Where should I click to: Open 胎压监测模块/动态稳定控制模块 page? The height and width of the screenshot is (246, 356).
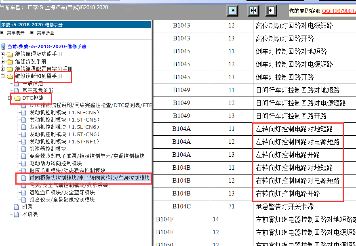(67, 170)
